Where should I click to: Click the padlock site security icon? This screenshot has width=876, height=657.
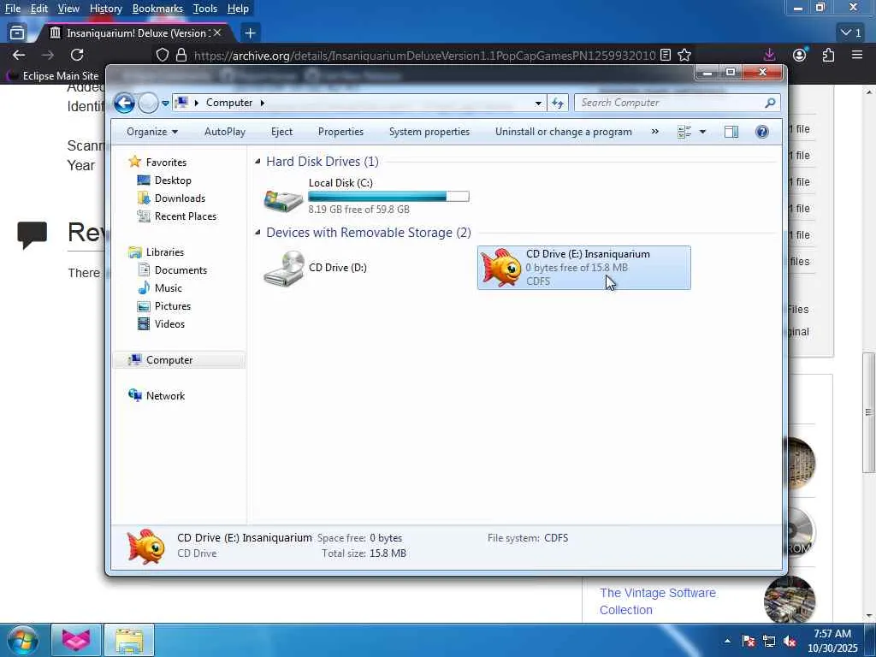(x=181, y=55)
